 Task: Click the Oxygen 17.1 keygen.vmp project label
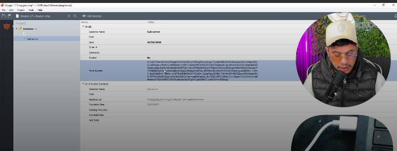point(35,16)
